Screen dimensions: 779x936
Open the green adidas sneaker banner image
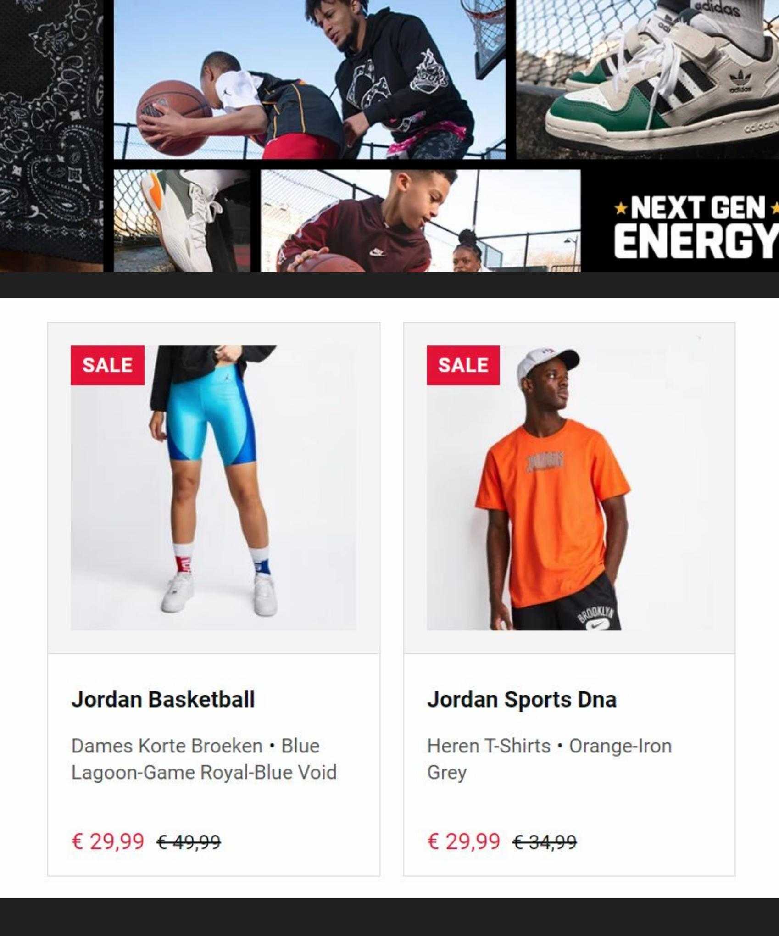point(647,79)
